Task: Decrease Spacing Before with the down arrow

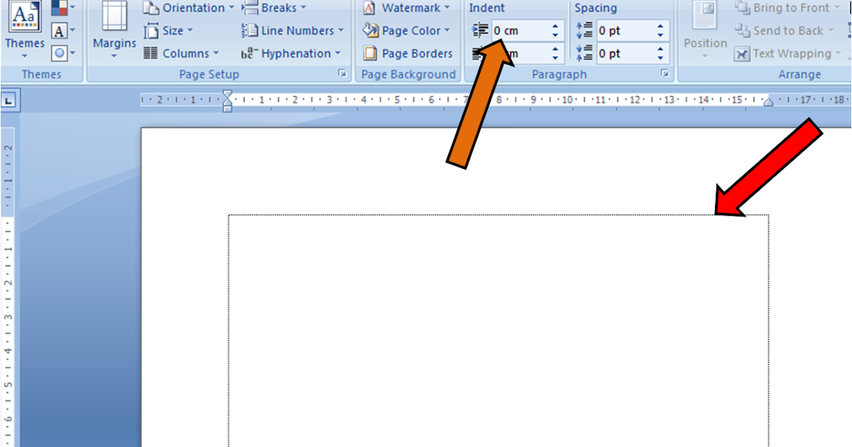Action: 660,35
